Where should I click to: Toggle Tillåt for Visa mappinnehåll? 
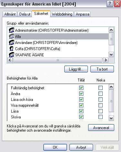coord(81,105)
